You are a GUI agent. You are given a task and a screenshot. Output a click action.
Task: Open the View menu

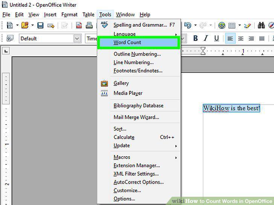[x=34, y=15]
